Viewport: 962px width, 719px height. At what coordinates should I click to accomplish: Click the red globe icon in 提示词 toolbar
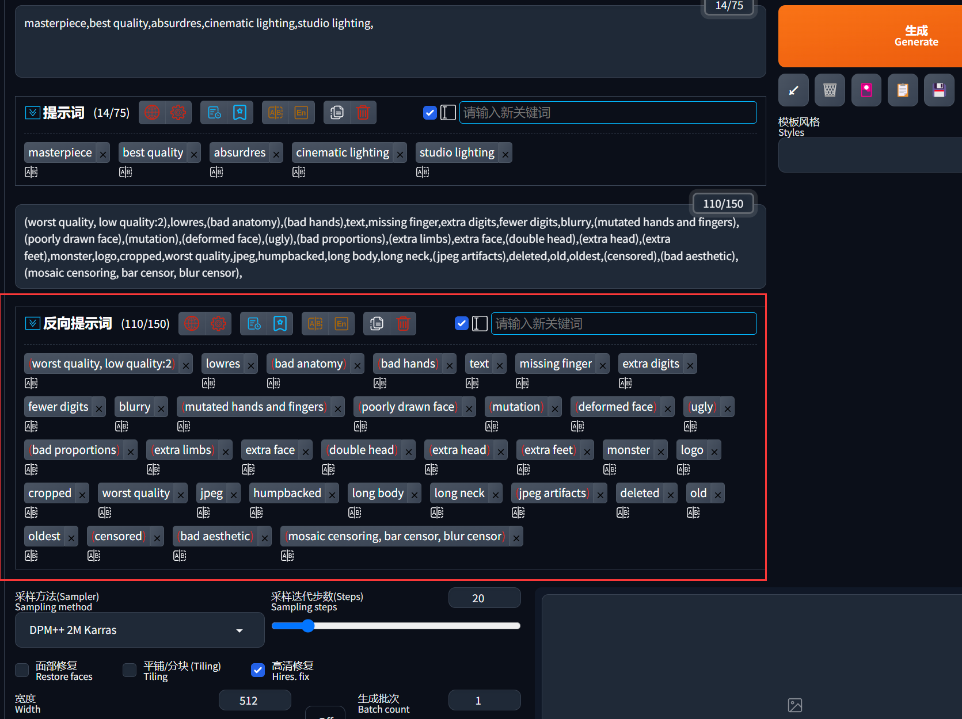[152, 113]
